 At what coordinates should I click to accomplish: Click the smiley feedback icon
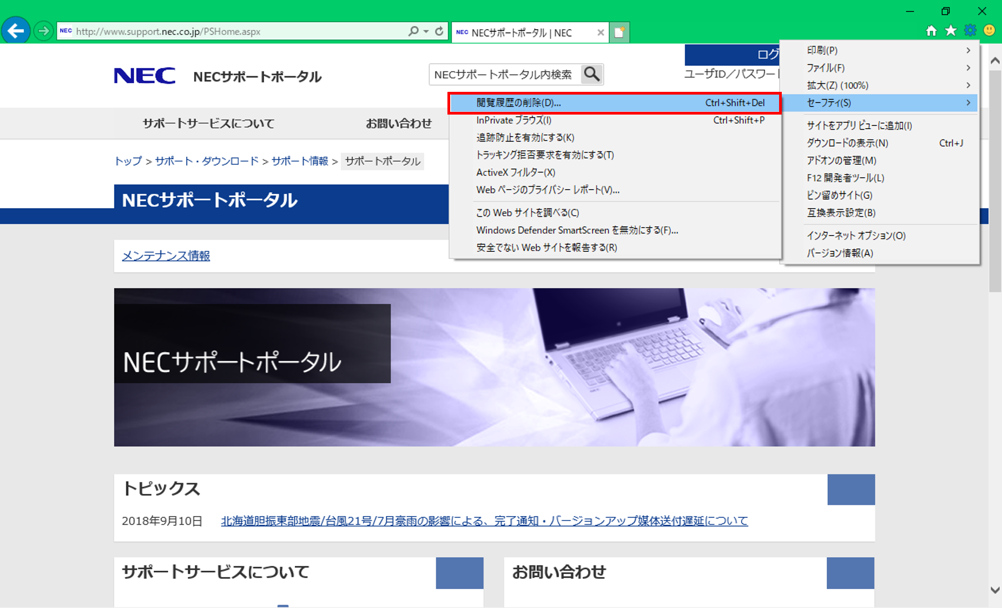point(989,30)
